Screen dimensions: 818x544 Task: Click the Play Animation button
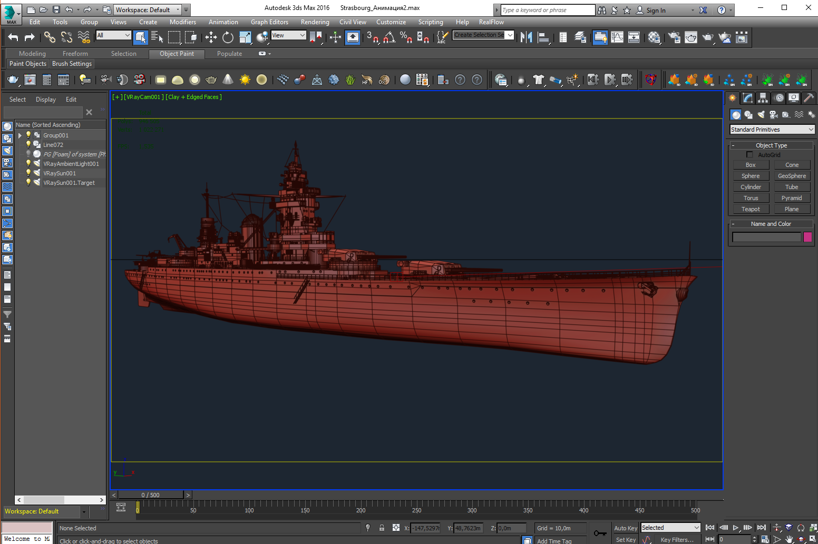736,528
